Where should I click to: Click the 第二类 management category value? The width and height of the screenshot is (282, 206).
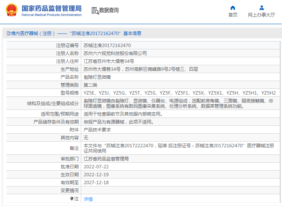tap(91, 85)
